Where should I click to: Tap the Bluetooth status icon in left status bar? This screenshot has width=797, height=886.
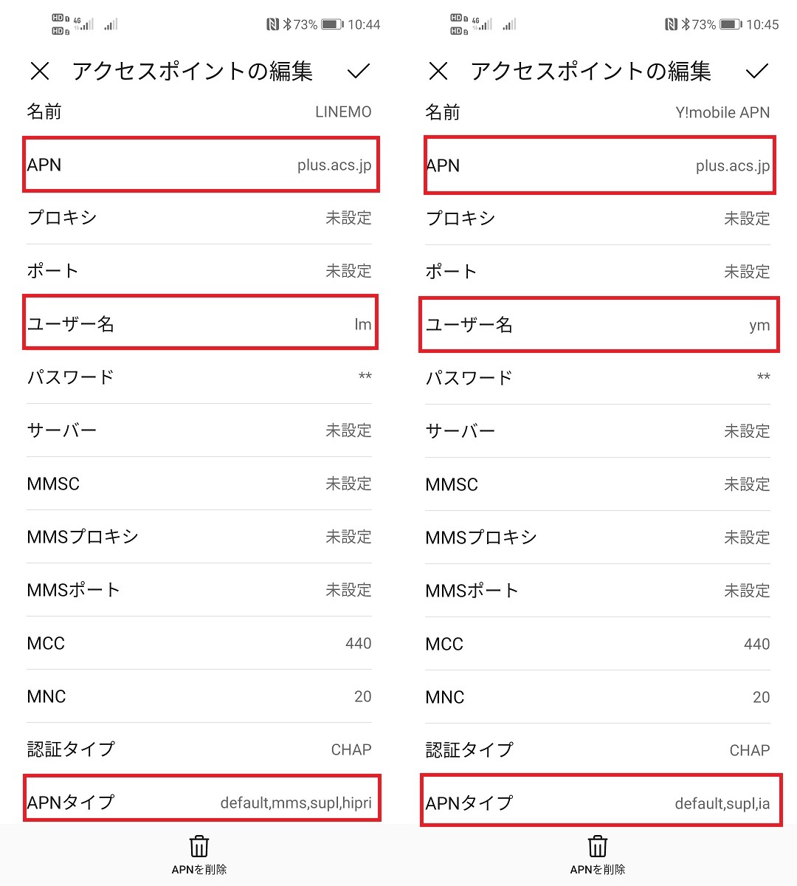click(x=287, y=24)
